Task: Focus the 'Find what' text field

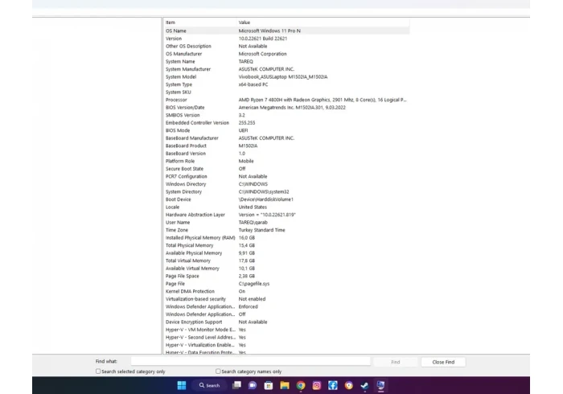Action: click(x=250, y=362)
